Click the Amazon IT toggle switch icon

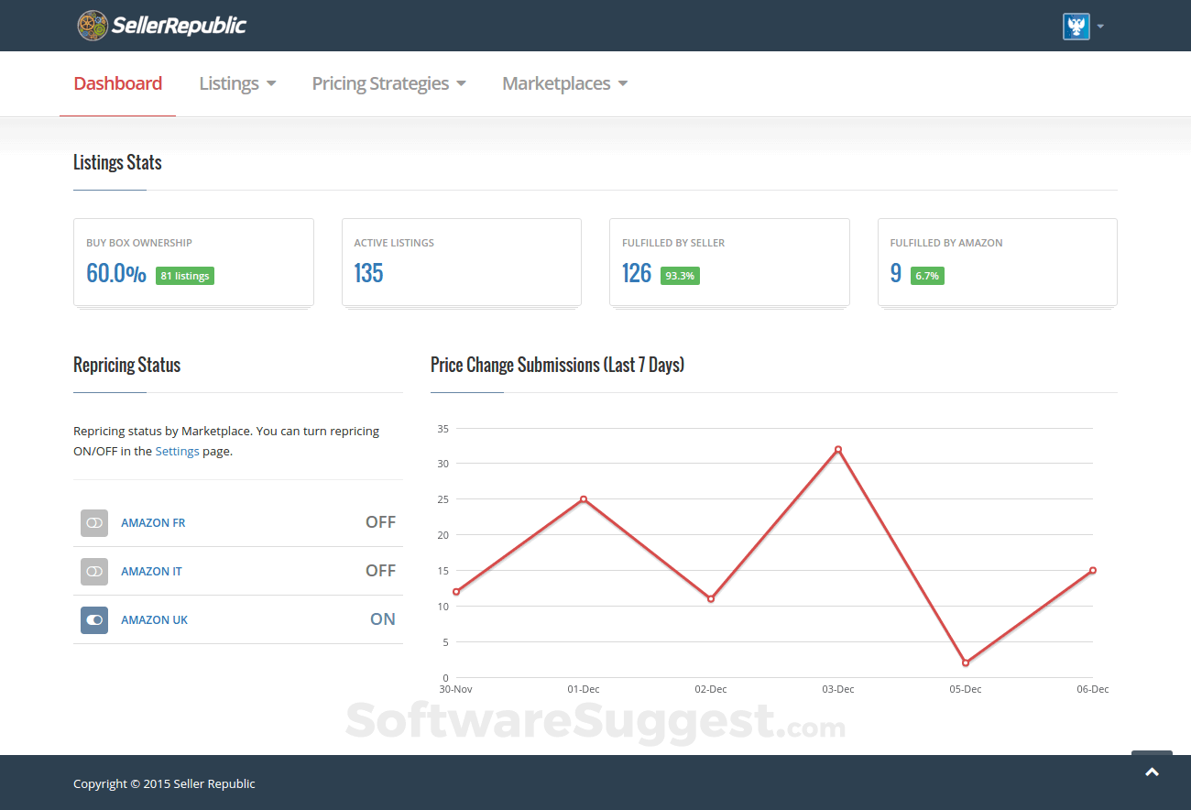[93, 571]
